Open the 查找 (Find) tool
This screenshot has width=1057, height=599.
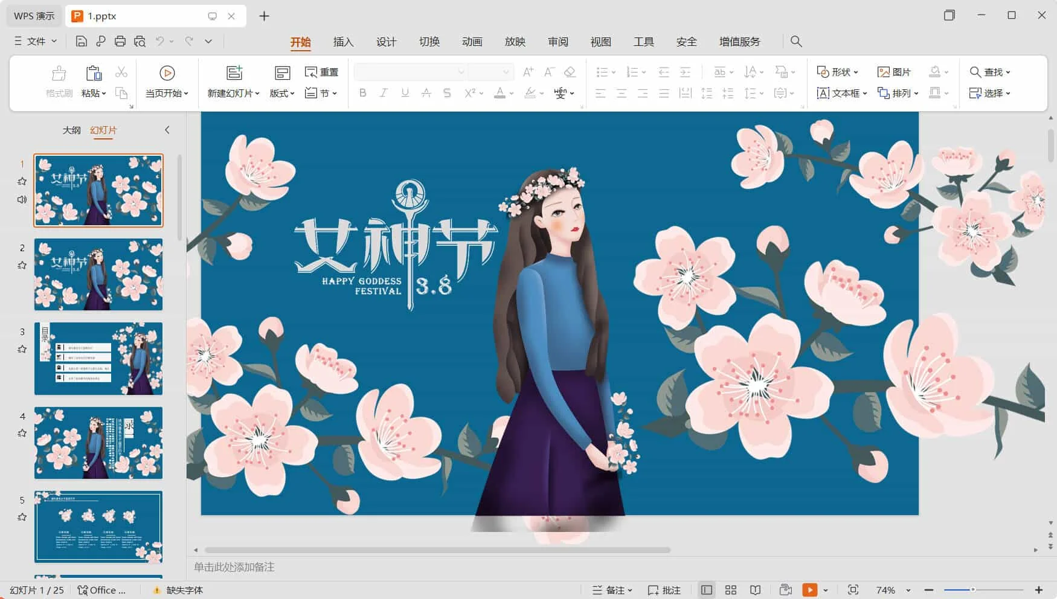pyautogui.click(x=991, y=72)
